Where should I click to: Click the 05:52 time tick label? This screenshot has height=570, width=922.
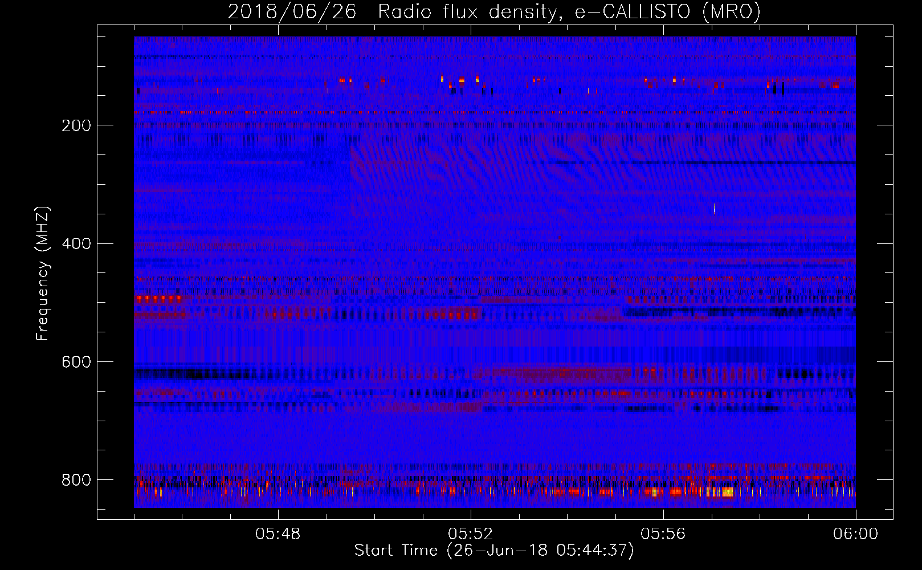[x=471, y=534]
